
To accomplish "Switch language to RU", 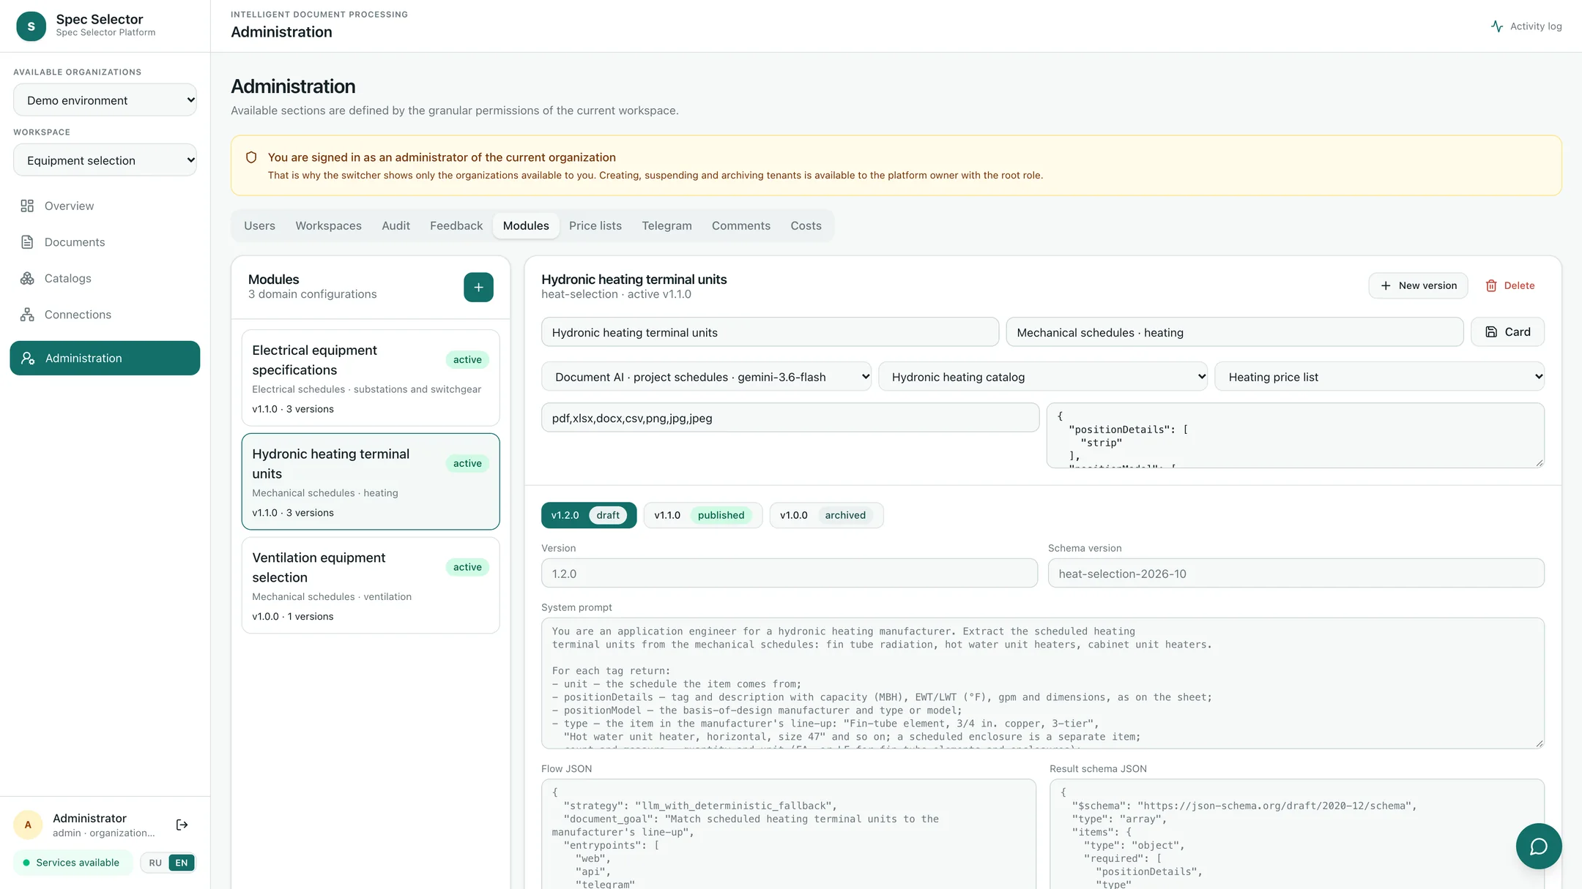I will [155, 863].
